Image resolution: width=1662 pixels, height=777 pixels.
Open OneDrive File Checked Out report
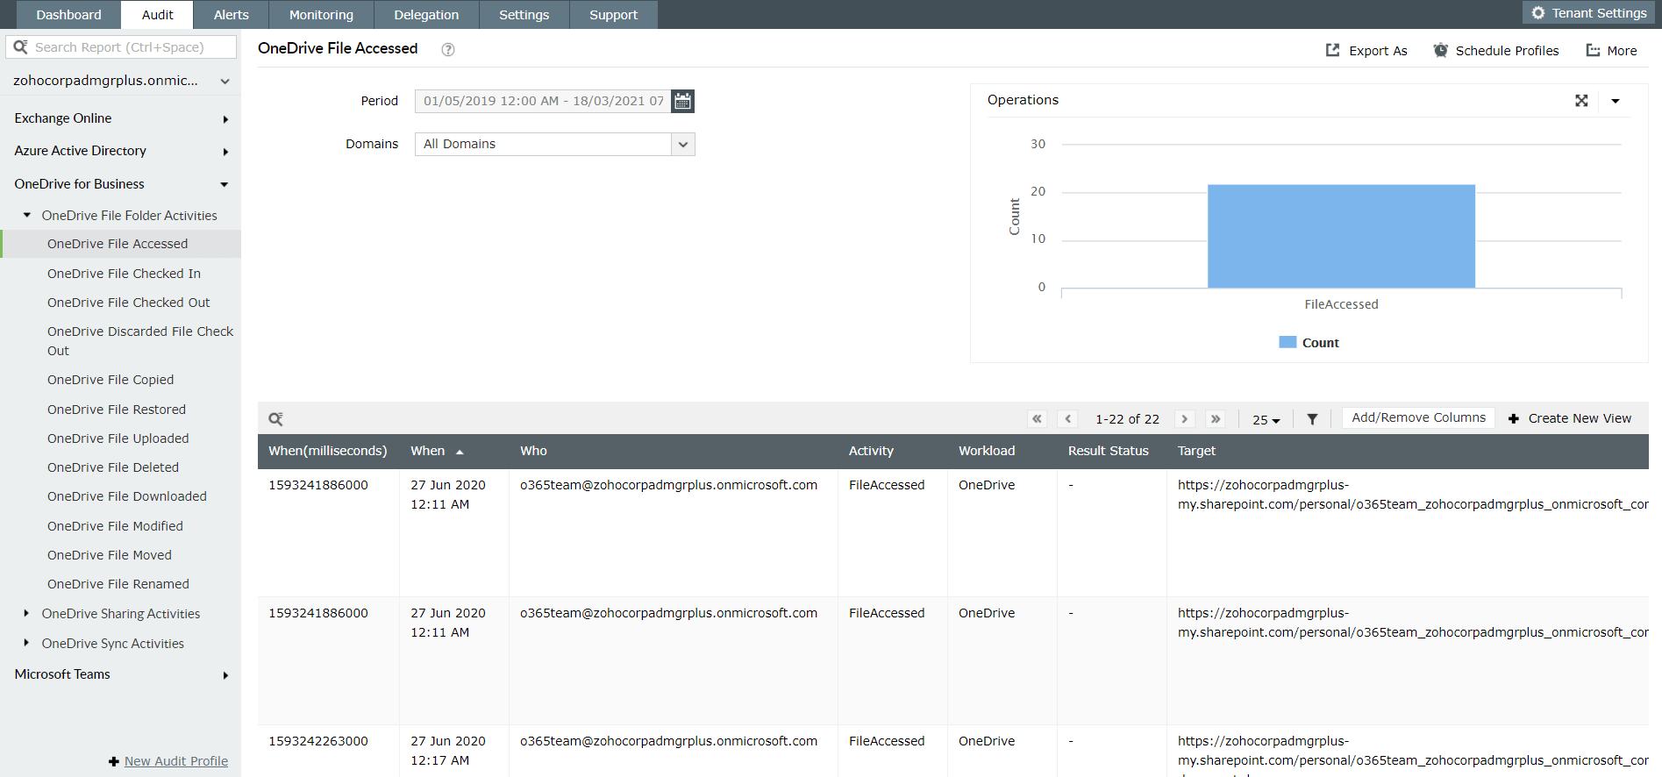click(x=129, y=303)
